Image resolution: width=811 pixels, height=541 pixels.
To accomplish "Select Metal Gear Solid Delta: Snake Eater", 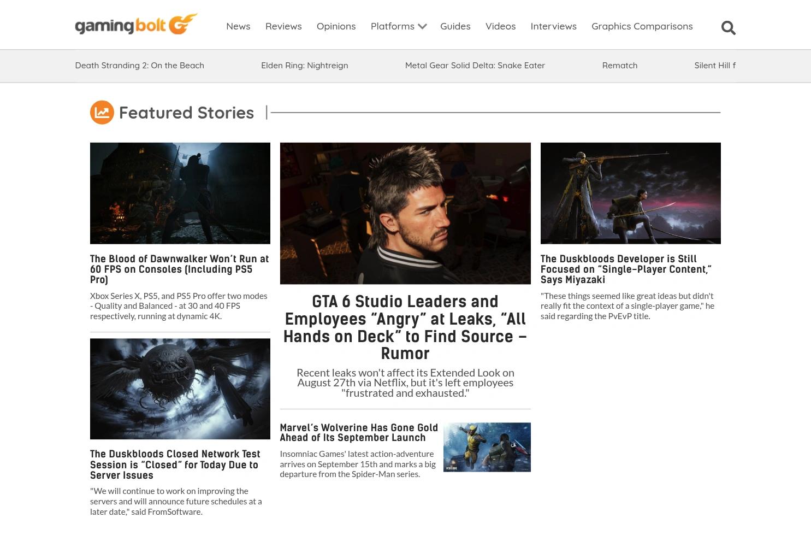I will point(475,66).
